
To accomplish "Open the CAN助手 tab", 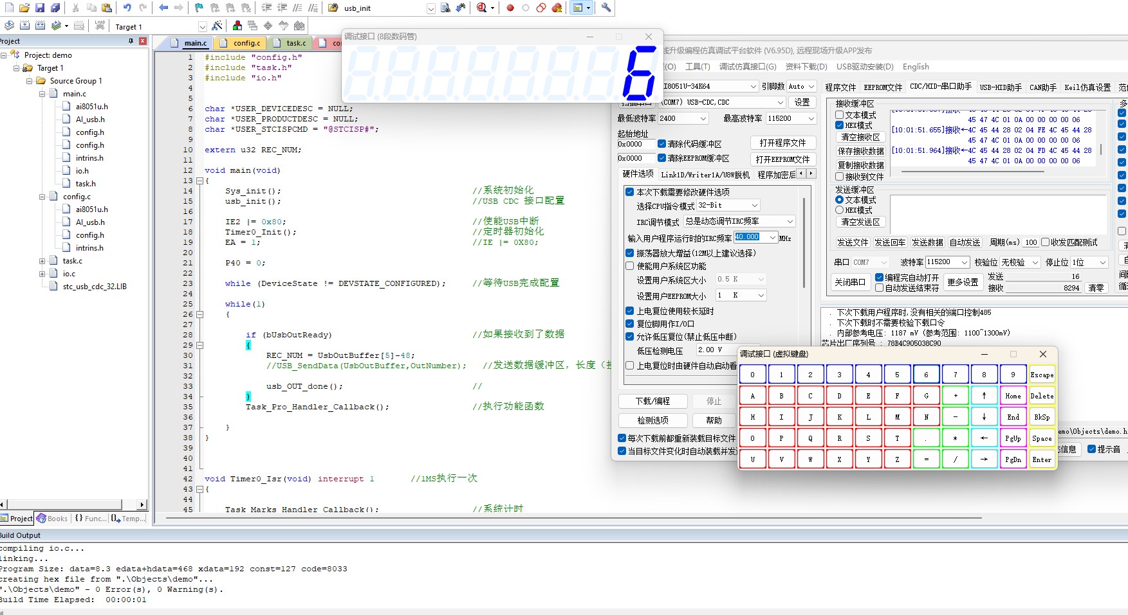I will point(1043,87).
